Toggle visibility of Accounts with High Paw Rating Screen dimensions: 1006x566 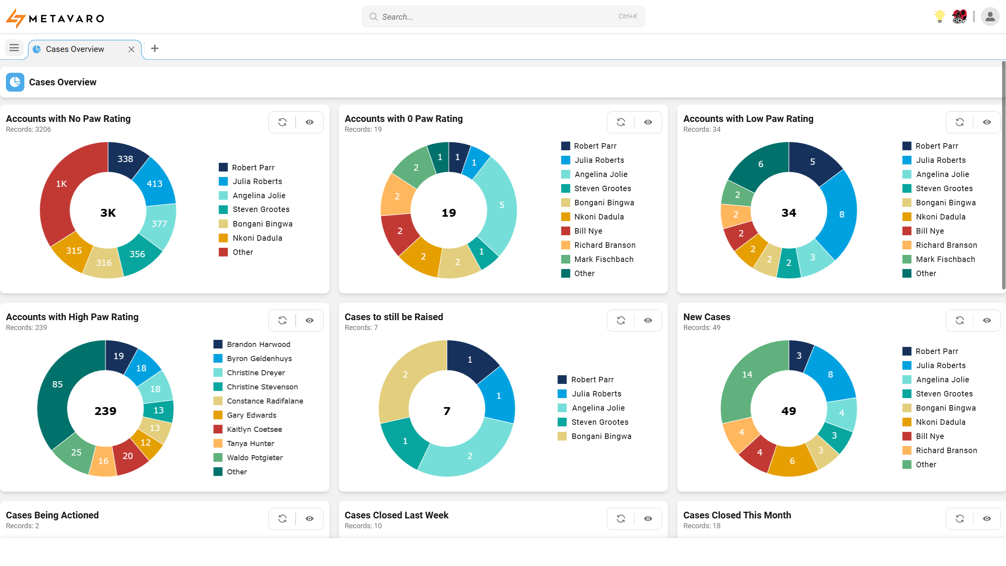coord(310,321)
